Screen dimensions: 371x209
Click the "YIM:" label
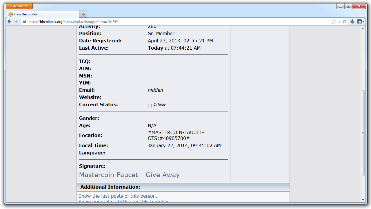[85, 83]
